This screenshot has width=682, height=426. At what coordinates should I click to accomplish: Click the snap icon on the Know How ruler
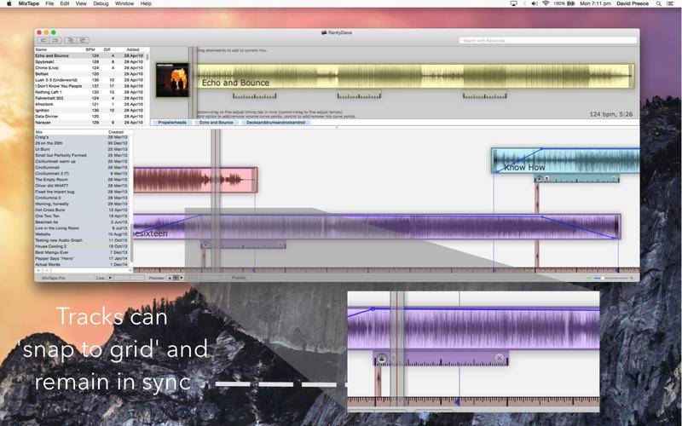[540, 179]
